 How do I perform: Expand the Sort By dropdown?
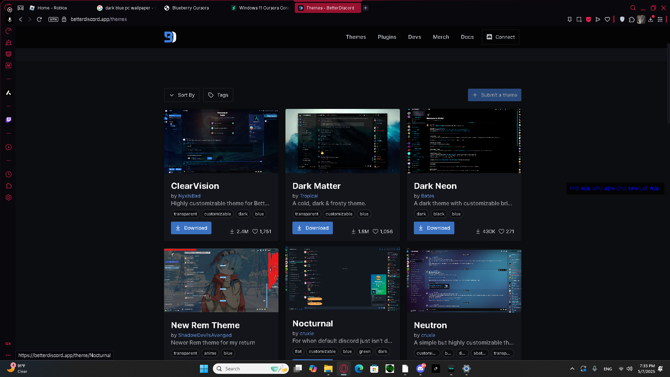(x=182, y=95)
